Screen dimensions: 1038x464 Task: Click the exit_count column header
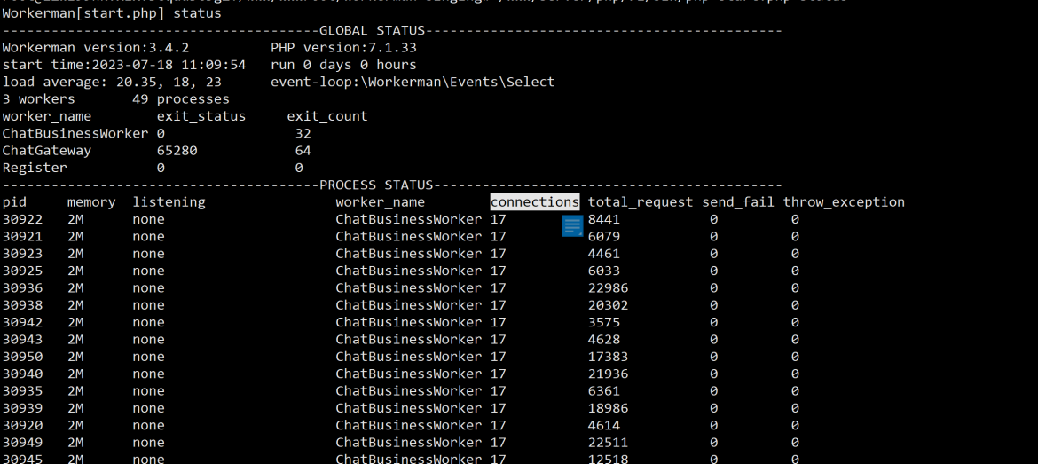click(327, 116)
